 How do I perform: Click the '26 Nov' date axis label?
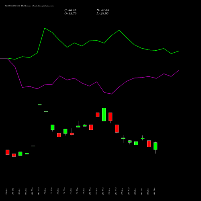click(x=116, y=191)
